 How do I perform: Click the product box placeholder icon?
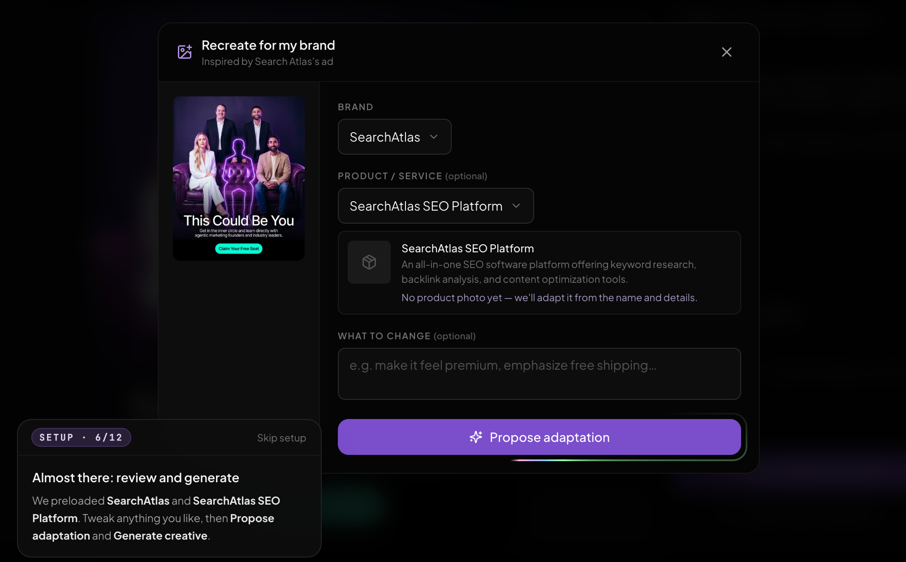click(x=369, y=262)
